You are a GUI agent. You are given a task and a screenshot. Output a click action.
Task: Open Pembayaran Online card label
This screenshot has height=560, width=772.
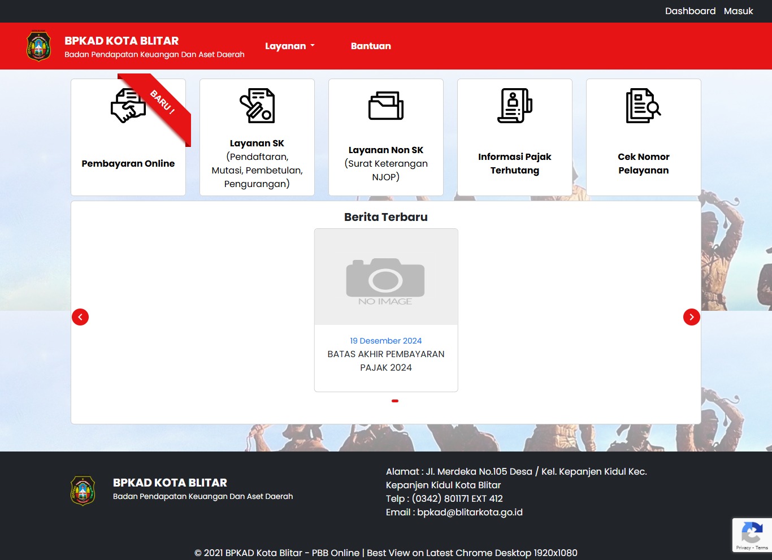click(x=128, y=163)
